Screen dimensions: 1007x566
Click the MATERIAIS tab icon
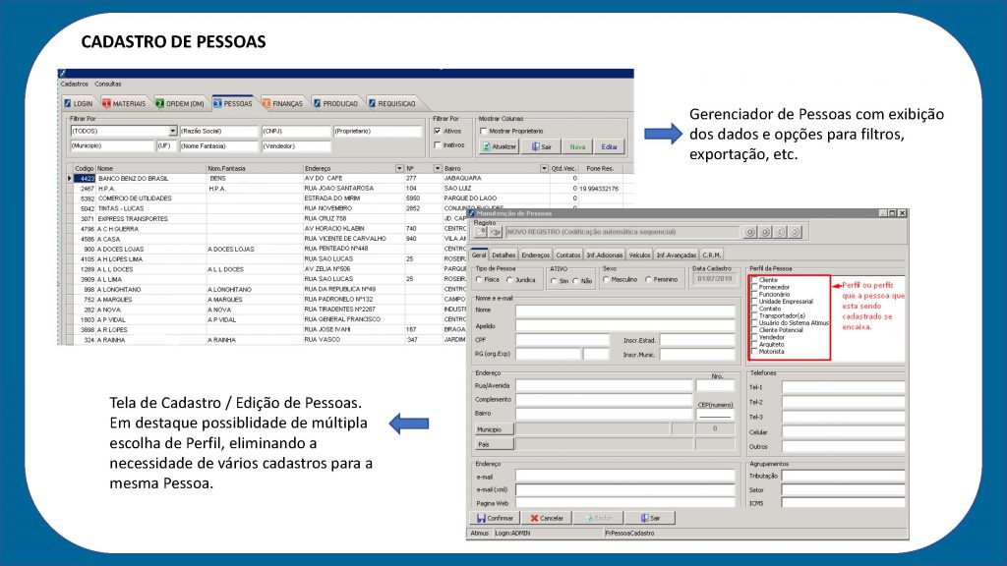(x=106, y=103)
